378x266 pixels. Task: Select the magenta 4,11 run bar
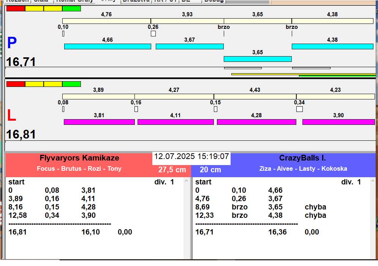click(x=176, y=122)
